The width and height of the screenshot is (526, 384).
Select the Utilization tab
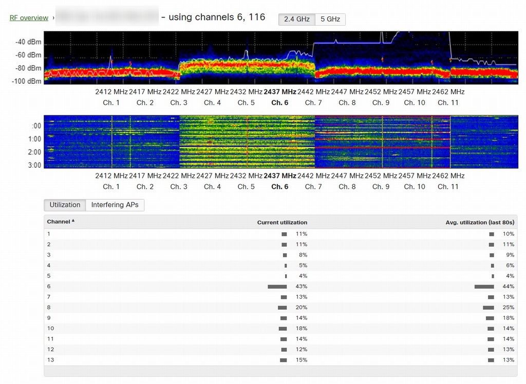[x=65, y=205]
